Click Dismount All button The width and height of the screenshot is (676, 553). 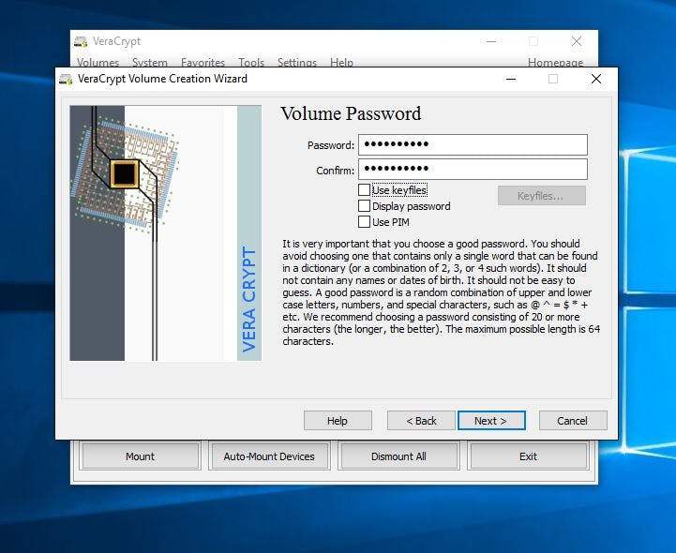(398, 456)
